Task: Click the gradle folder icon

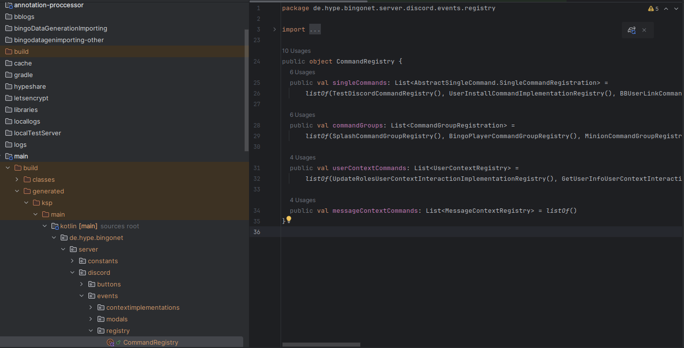Action: pyautogui.click(x=8, y=75)
